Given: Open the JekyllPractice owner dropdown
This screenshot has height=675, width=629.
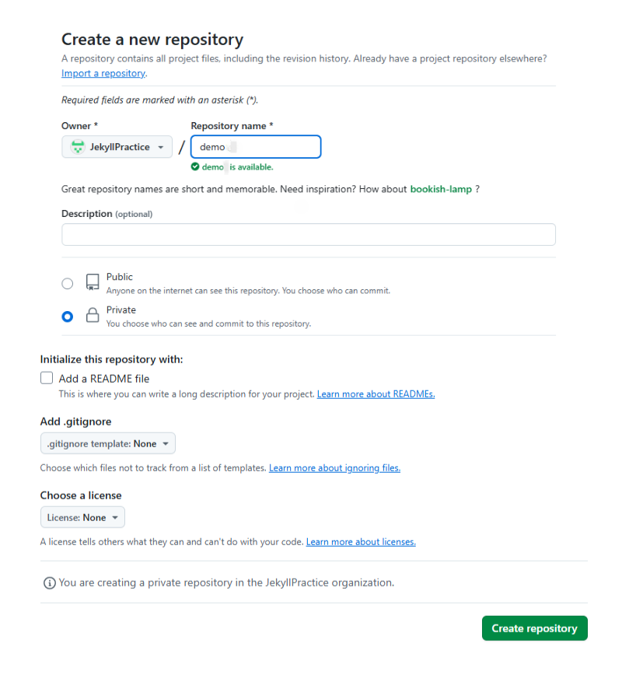Looking at the screenshot, I should [117, 147].
